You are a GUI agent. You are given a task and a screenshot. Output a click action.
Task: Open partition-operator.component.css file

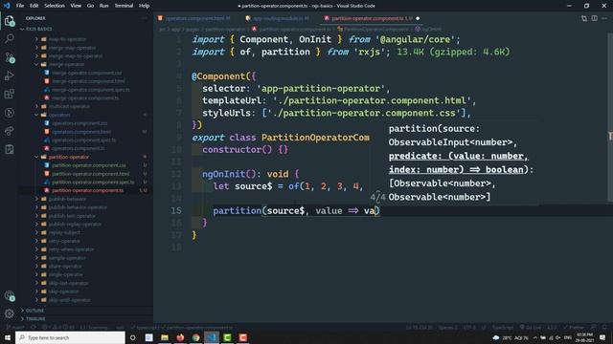pyautogui.click(x=89, y=165)
